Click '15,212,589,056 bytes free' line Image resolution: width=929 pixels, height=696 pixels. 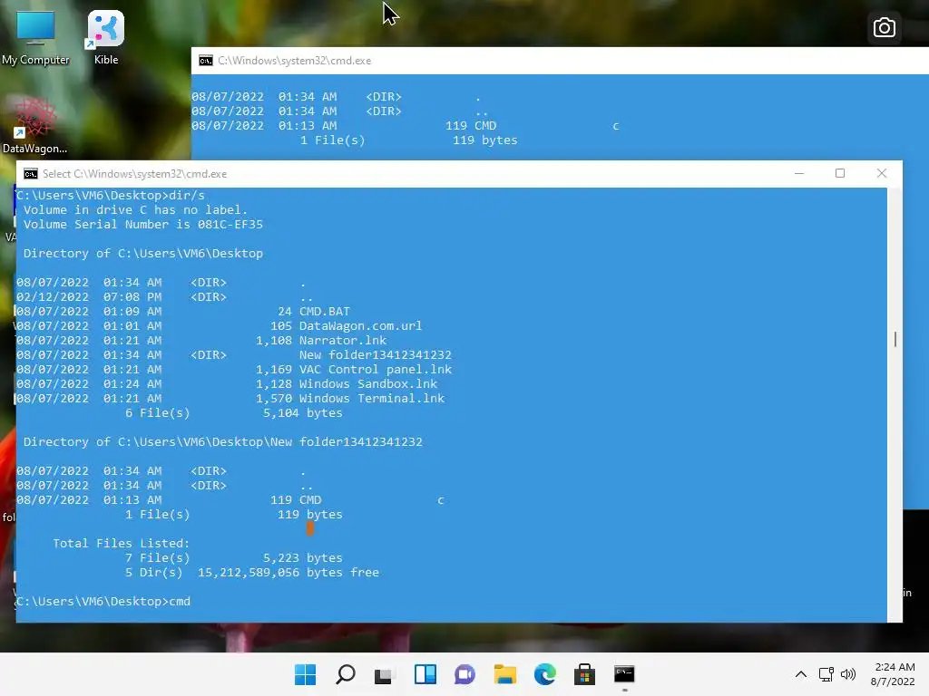click(288, 573)
